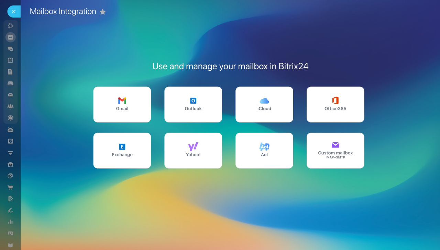Click the signature pen sidebar icon
The width and height of the screenshot is (440, 250).
pyautogui.click(x=10, y=210)
